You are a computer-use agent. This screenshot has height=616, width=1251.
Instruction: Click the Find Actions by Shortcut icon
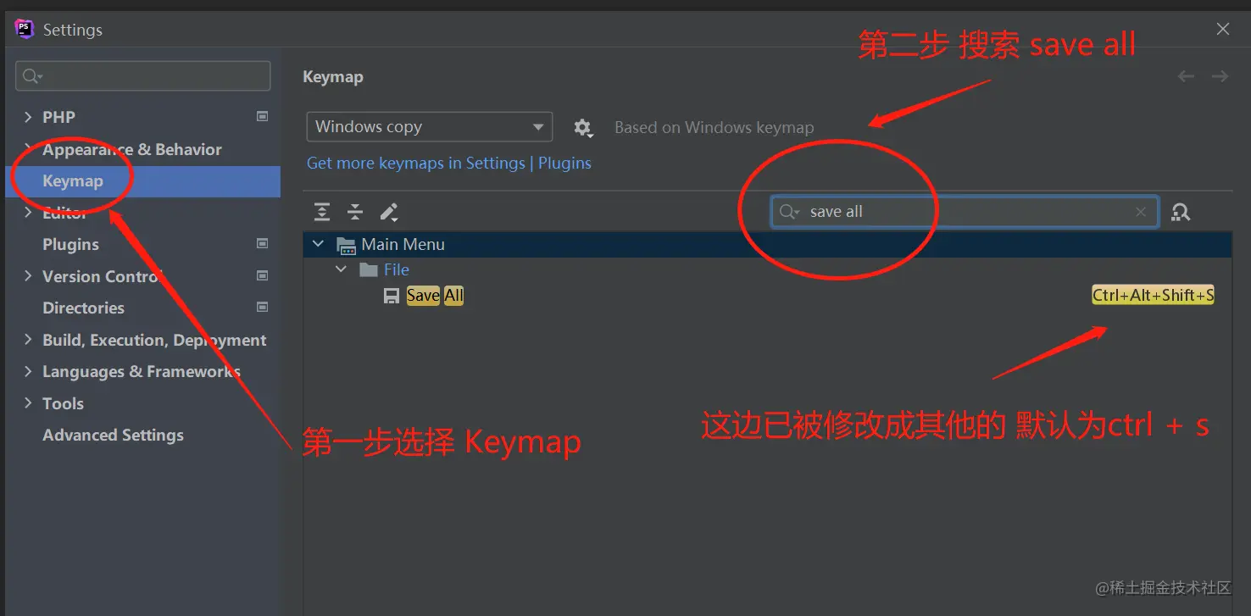click(x=1181, y=212)
